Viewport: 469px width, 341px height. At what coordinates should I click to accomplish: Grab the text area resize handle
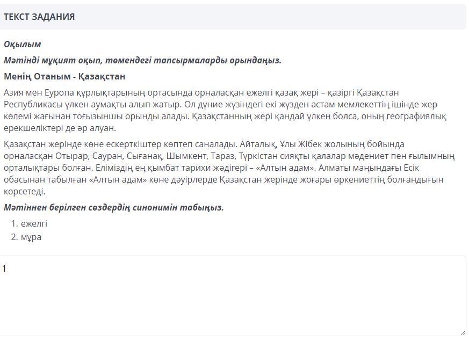[x=462, y=332]
